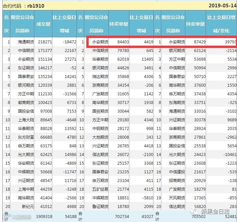Viewport: 237px width, 222px height.
Task: Click long position value 34354
Action: click(x=123, y=85)
